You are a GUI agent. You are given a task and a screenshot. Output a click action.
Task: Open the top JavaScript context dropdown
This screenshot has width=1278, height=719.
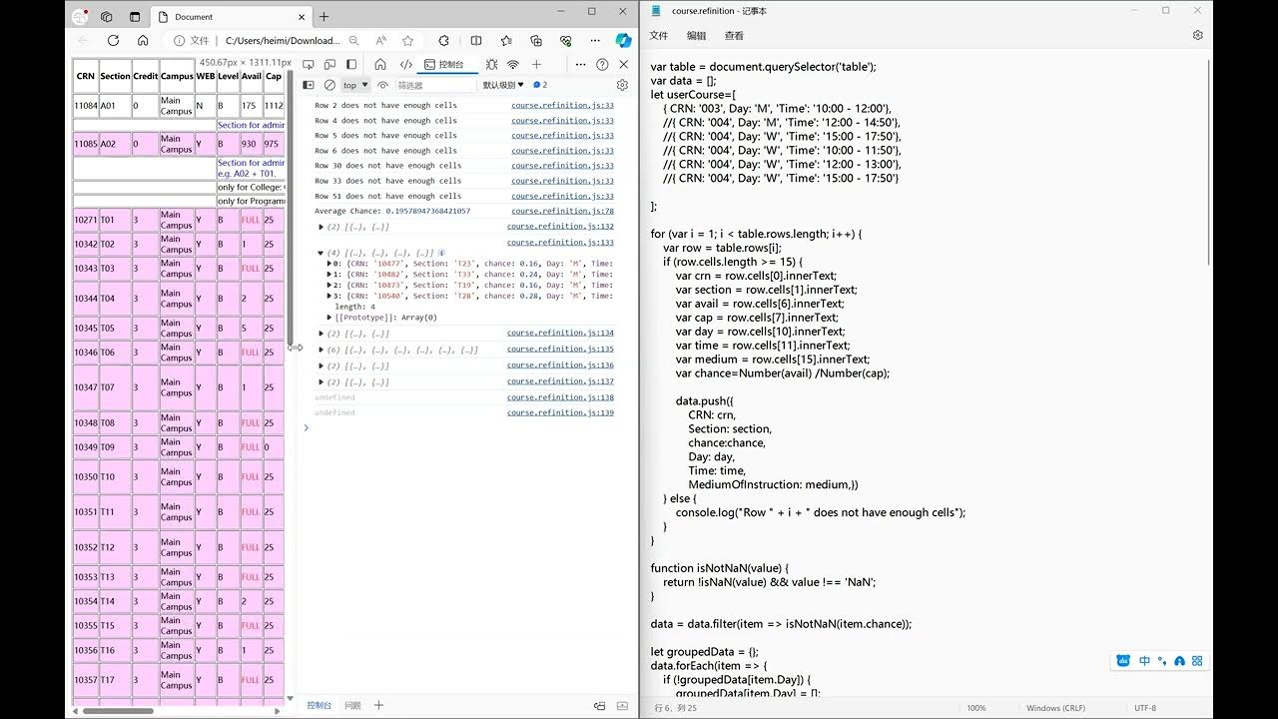coord(355,85)
